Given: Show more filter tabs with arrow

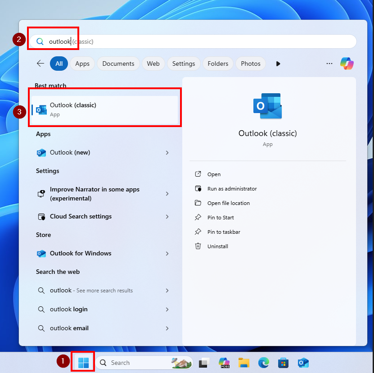Looking at the screenshot, I should [x=278, y=64].
